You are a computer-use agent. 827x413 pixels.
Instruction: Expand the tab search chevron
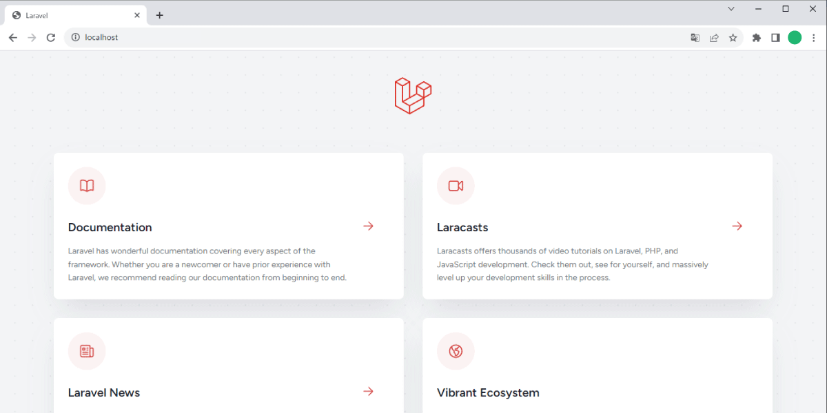pyautogui.click(x=731, y=9)
